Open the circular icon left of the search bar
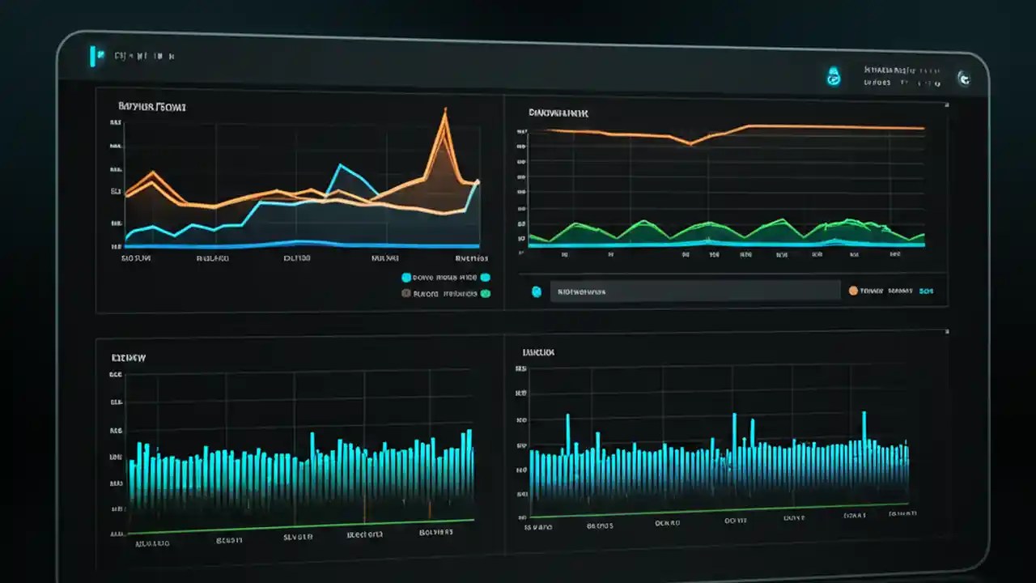 pos(537,291)
